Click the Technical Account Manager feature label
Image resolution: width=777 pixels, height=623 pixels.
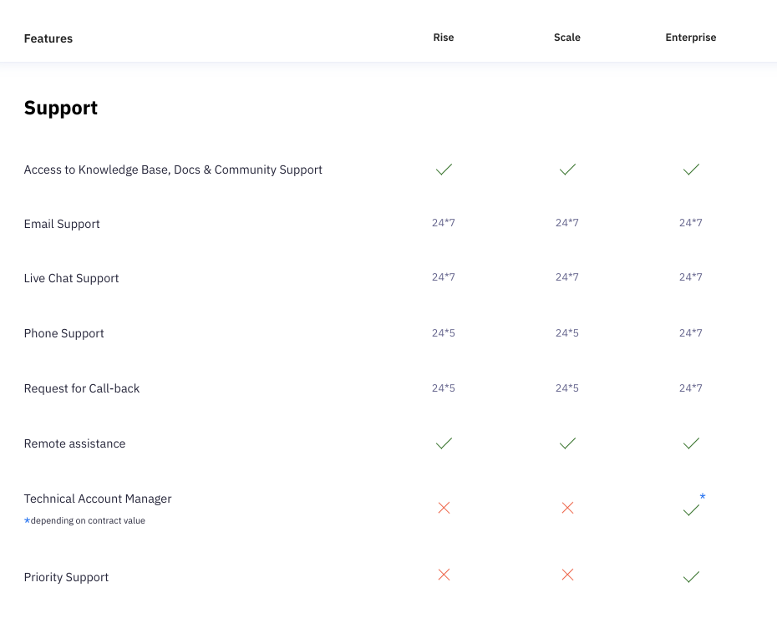[x=98, y=499]
